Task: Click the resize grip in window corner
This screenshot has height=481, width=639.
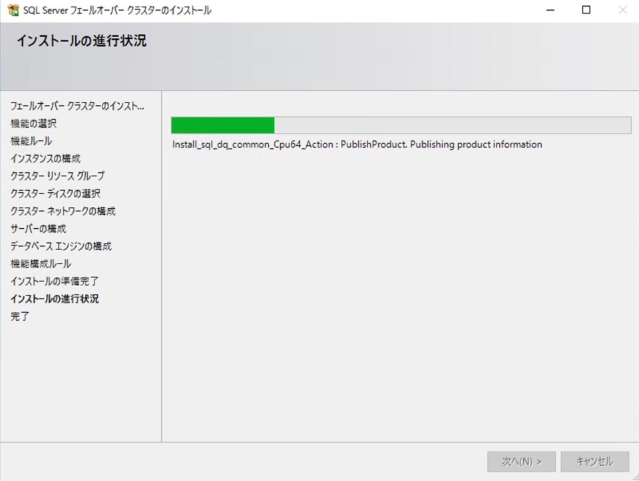Action: coord(635,477)
